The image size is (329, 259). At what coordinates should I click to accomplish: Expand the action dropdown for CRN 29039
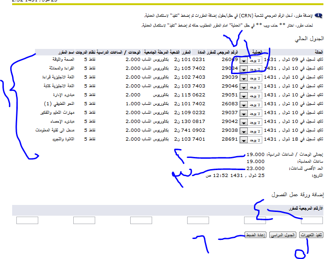tap(251, 78)
